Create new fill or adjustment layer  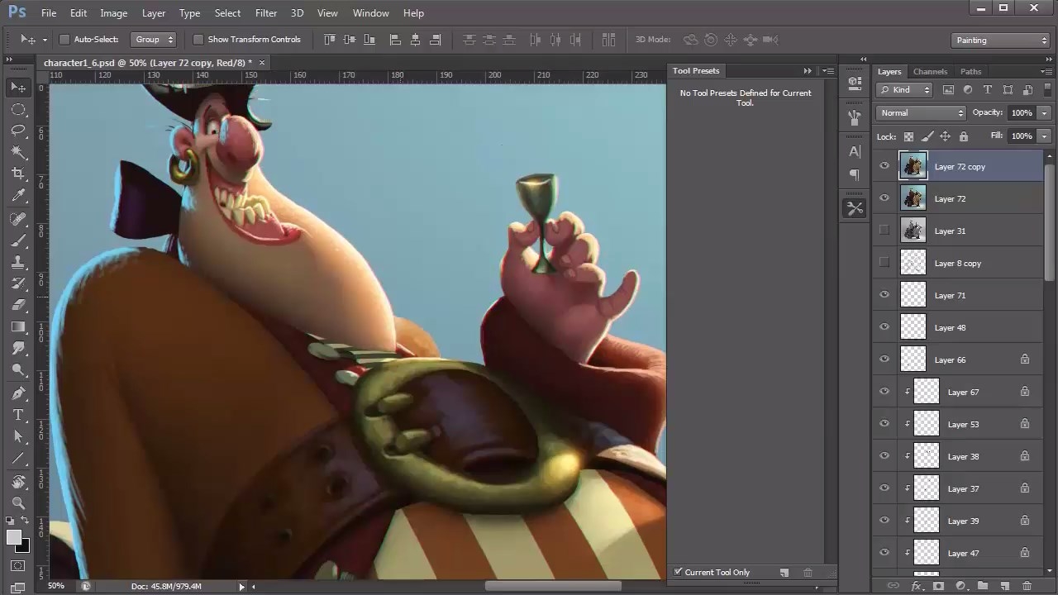click(960, 586)
